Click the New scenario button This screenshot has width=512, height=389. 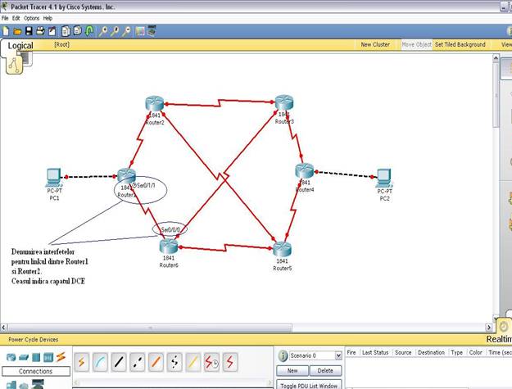coord(292,371)
